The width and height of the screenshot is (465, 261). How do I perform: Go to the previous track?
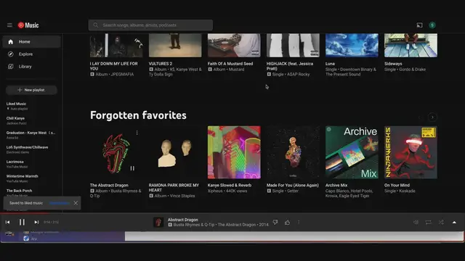point(8,222)
